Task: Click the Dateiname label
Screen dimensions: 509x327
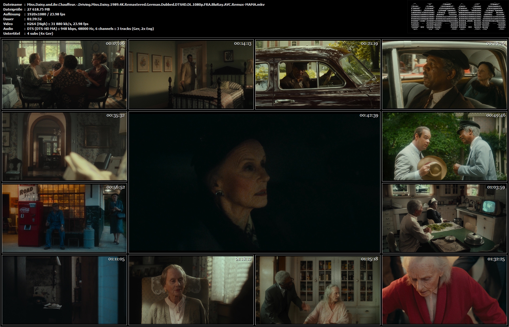Action: pyautogui.click(x=12, y=5)
